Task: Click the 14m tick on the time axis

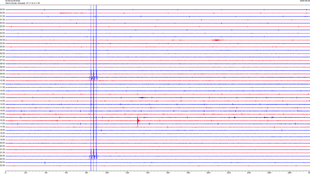Action: tap(148, 173)
